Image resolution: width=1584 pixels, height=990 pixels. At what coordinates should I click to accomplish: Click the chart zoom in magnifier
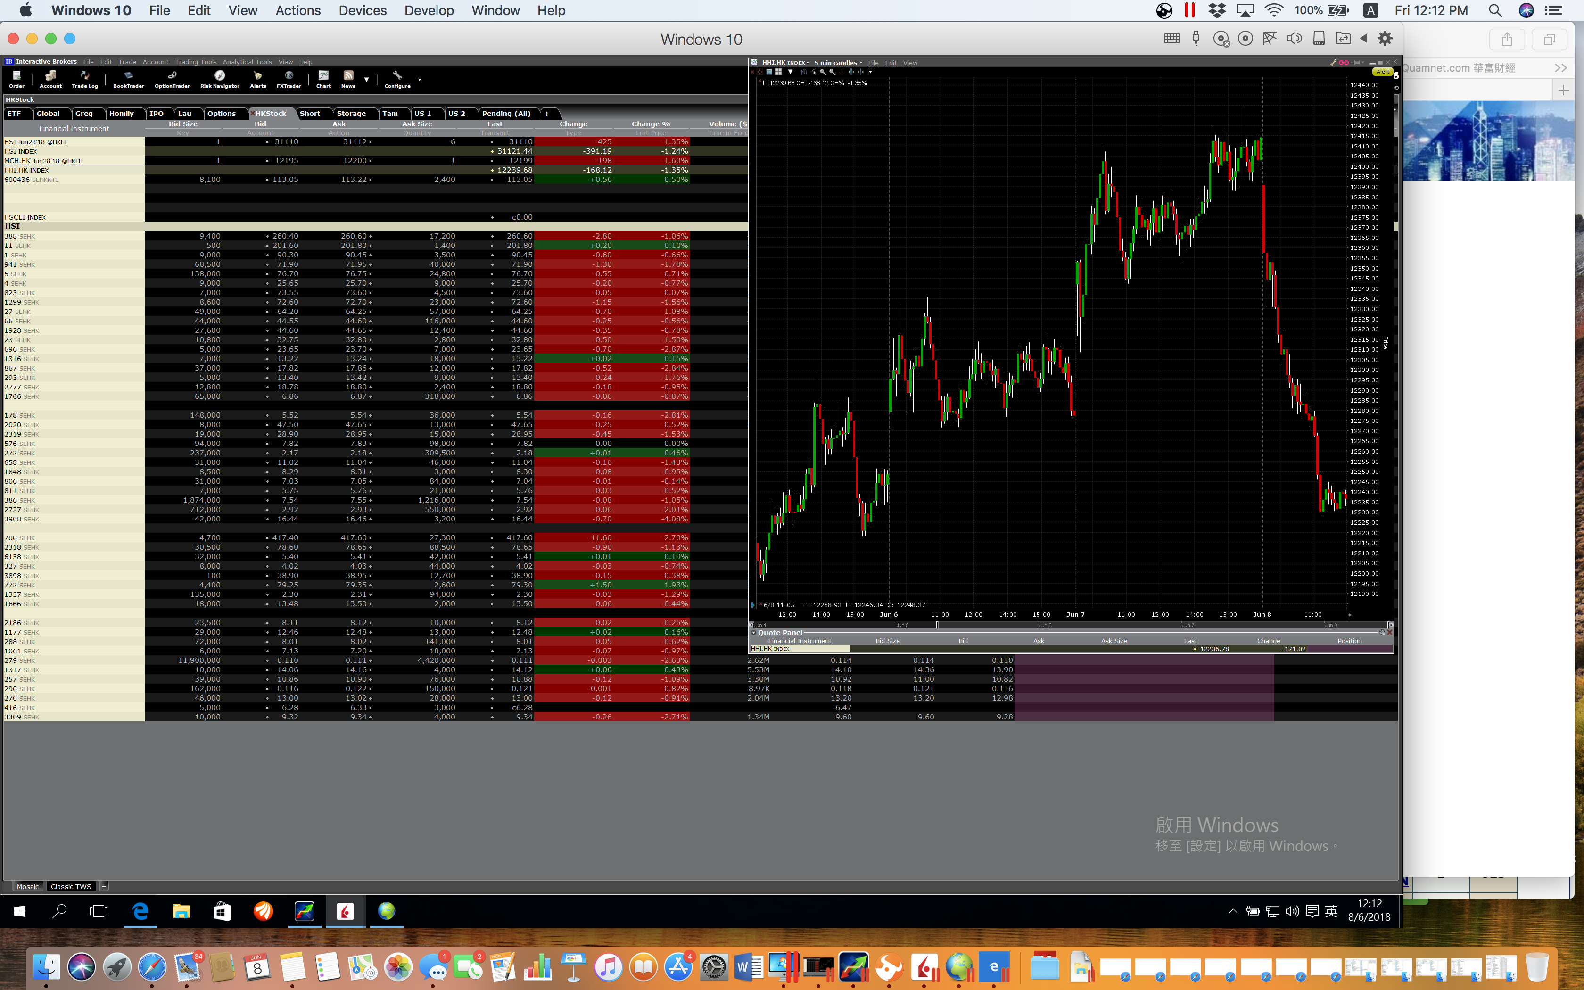point(823,72)
